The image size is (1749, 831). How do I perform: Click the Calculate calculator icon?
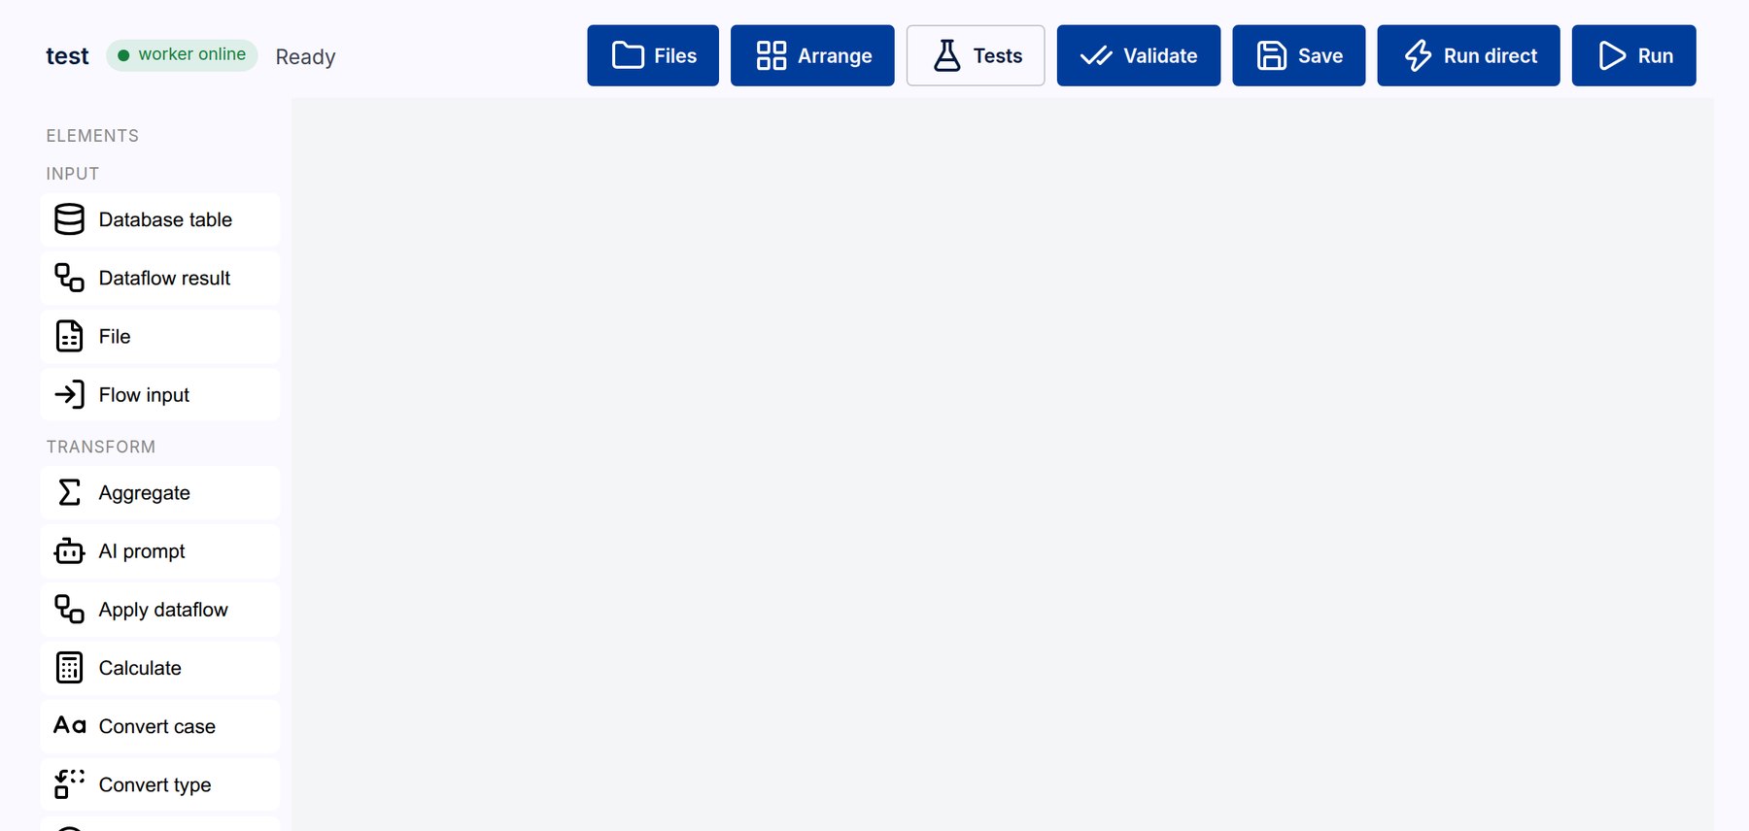click(69, 668)
